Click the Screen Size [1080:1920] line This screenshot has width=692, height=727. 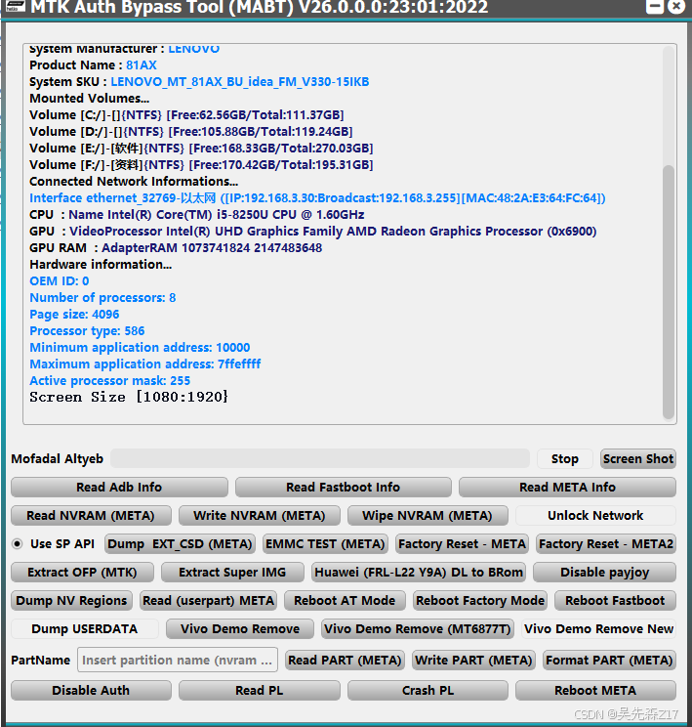coord(129,397)
